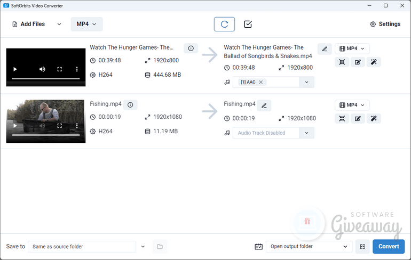Click the merge/layout icon beside Convert

pyautogui.click(x=362, y=247)
